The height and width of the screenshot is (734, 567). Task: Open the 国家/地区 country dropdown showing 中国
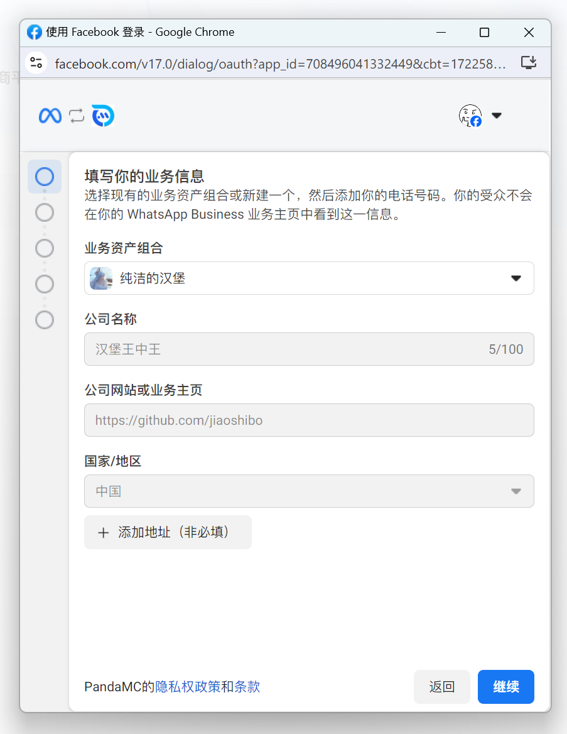coord(309,491)
